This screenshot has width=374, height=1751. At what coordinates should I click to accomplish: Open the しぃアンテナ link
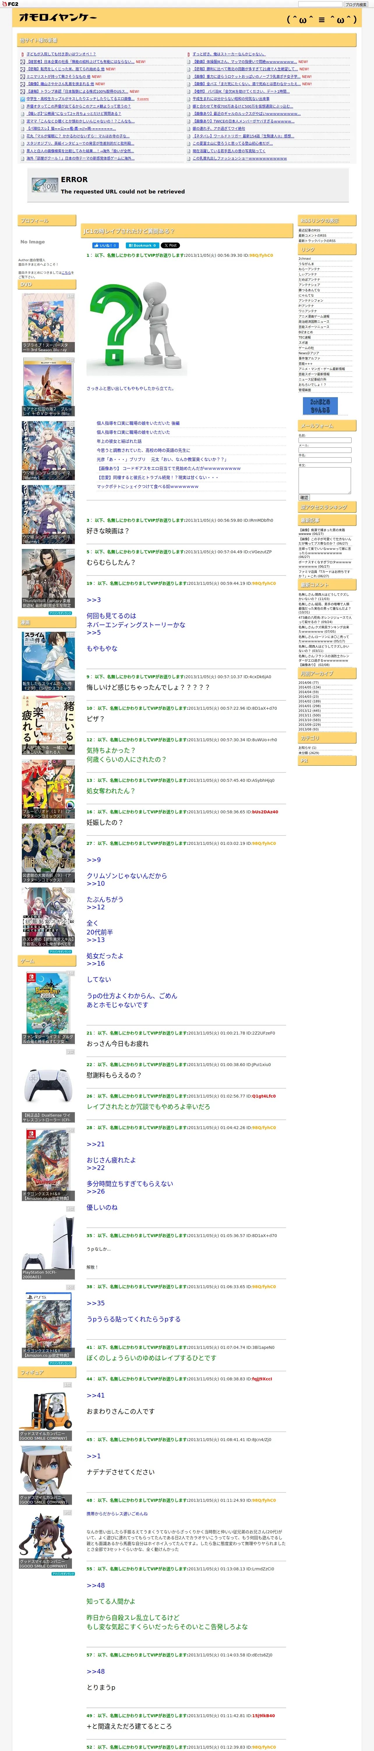coord(308,275)
